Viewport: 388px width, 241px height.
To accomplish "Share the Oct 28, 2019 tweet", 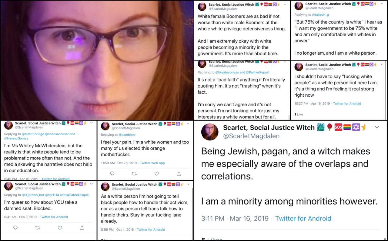I will pyautogui.click(x=179, y=174).
